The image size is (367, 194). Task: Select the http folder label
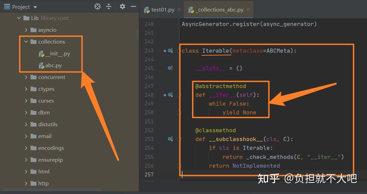[43, 183]
